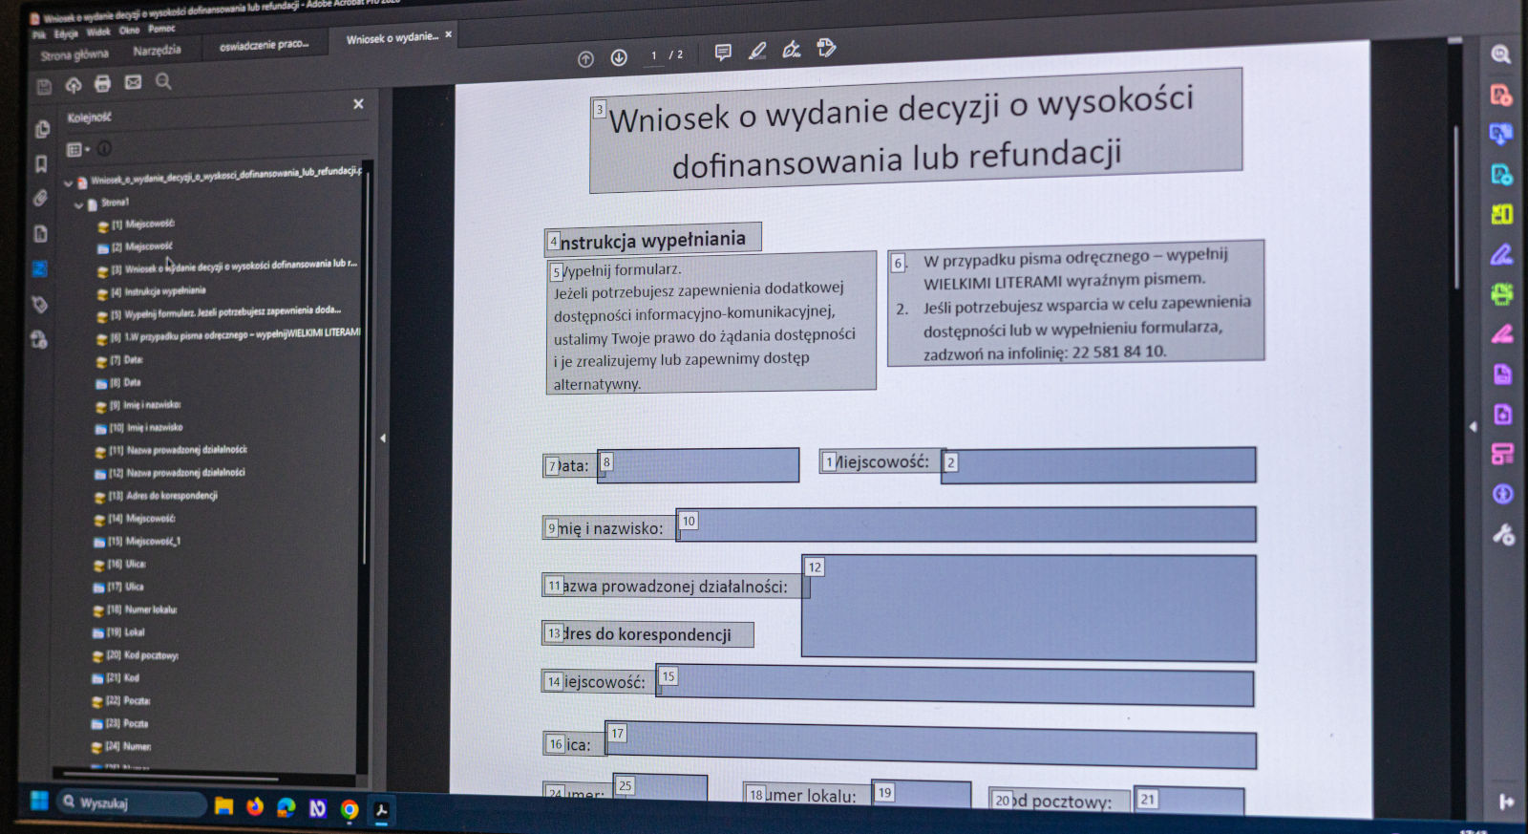The height and width of the screenshot is (834, 1528).
Task: Open Page Thumbnails panel in left sidebar
Action: point(42,129)
